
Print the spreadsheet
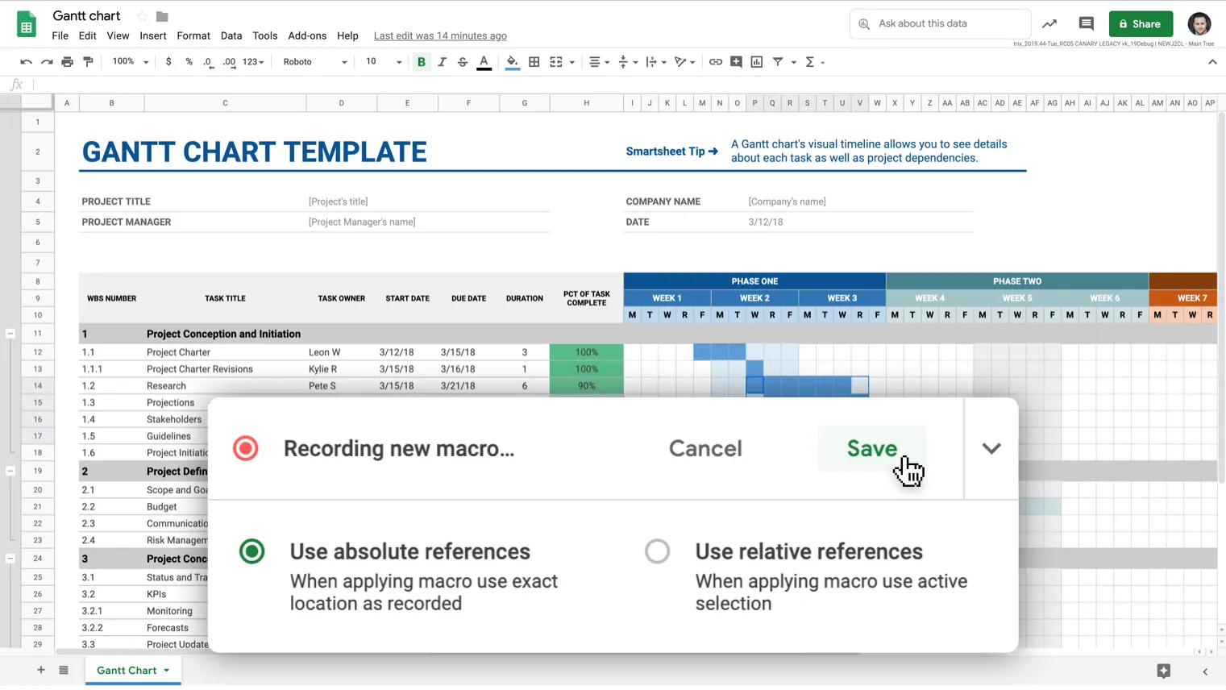[68, 62]
